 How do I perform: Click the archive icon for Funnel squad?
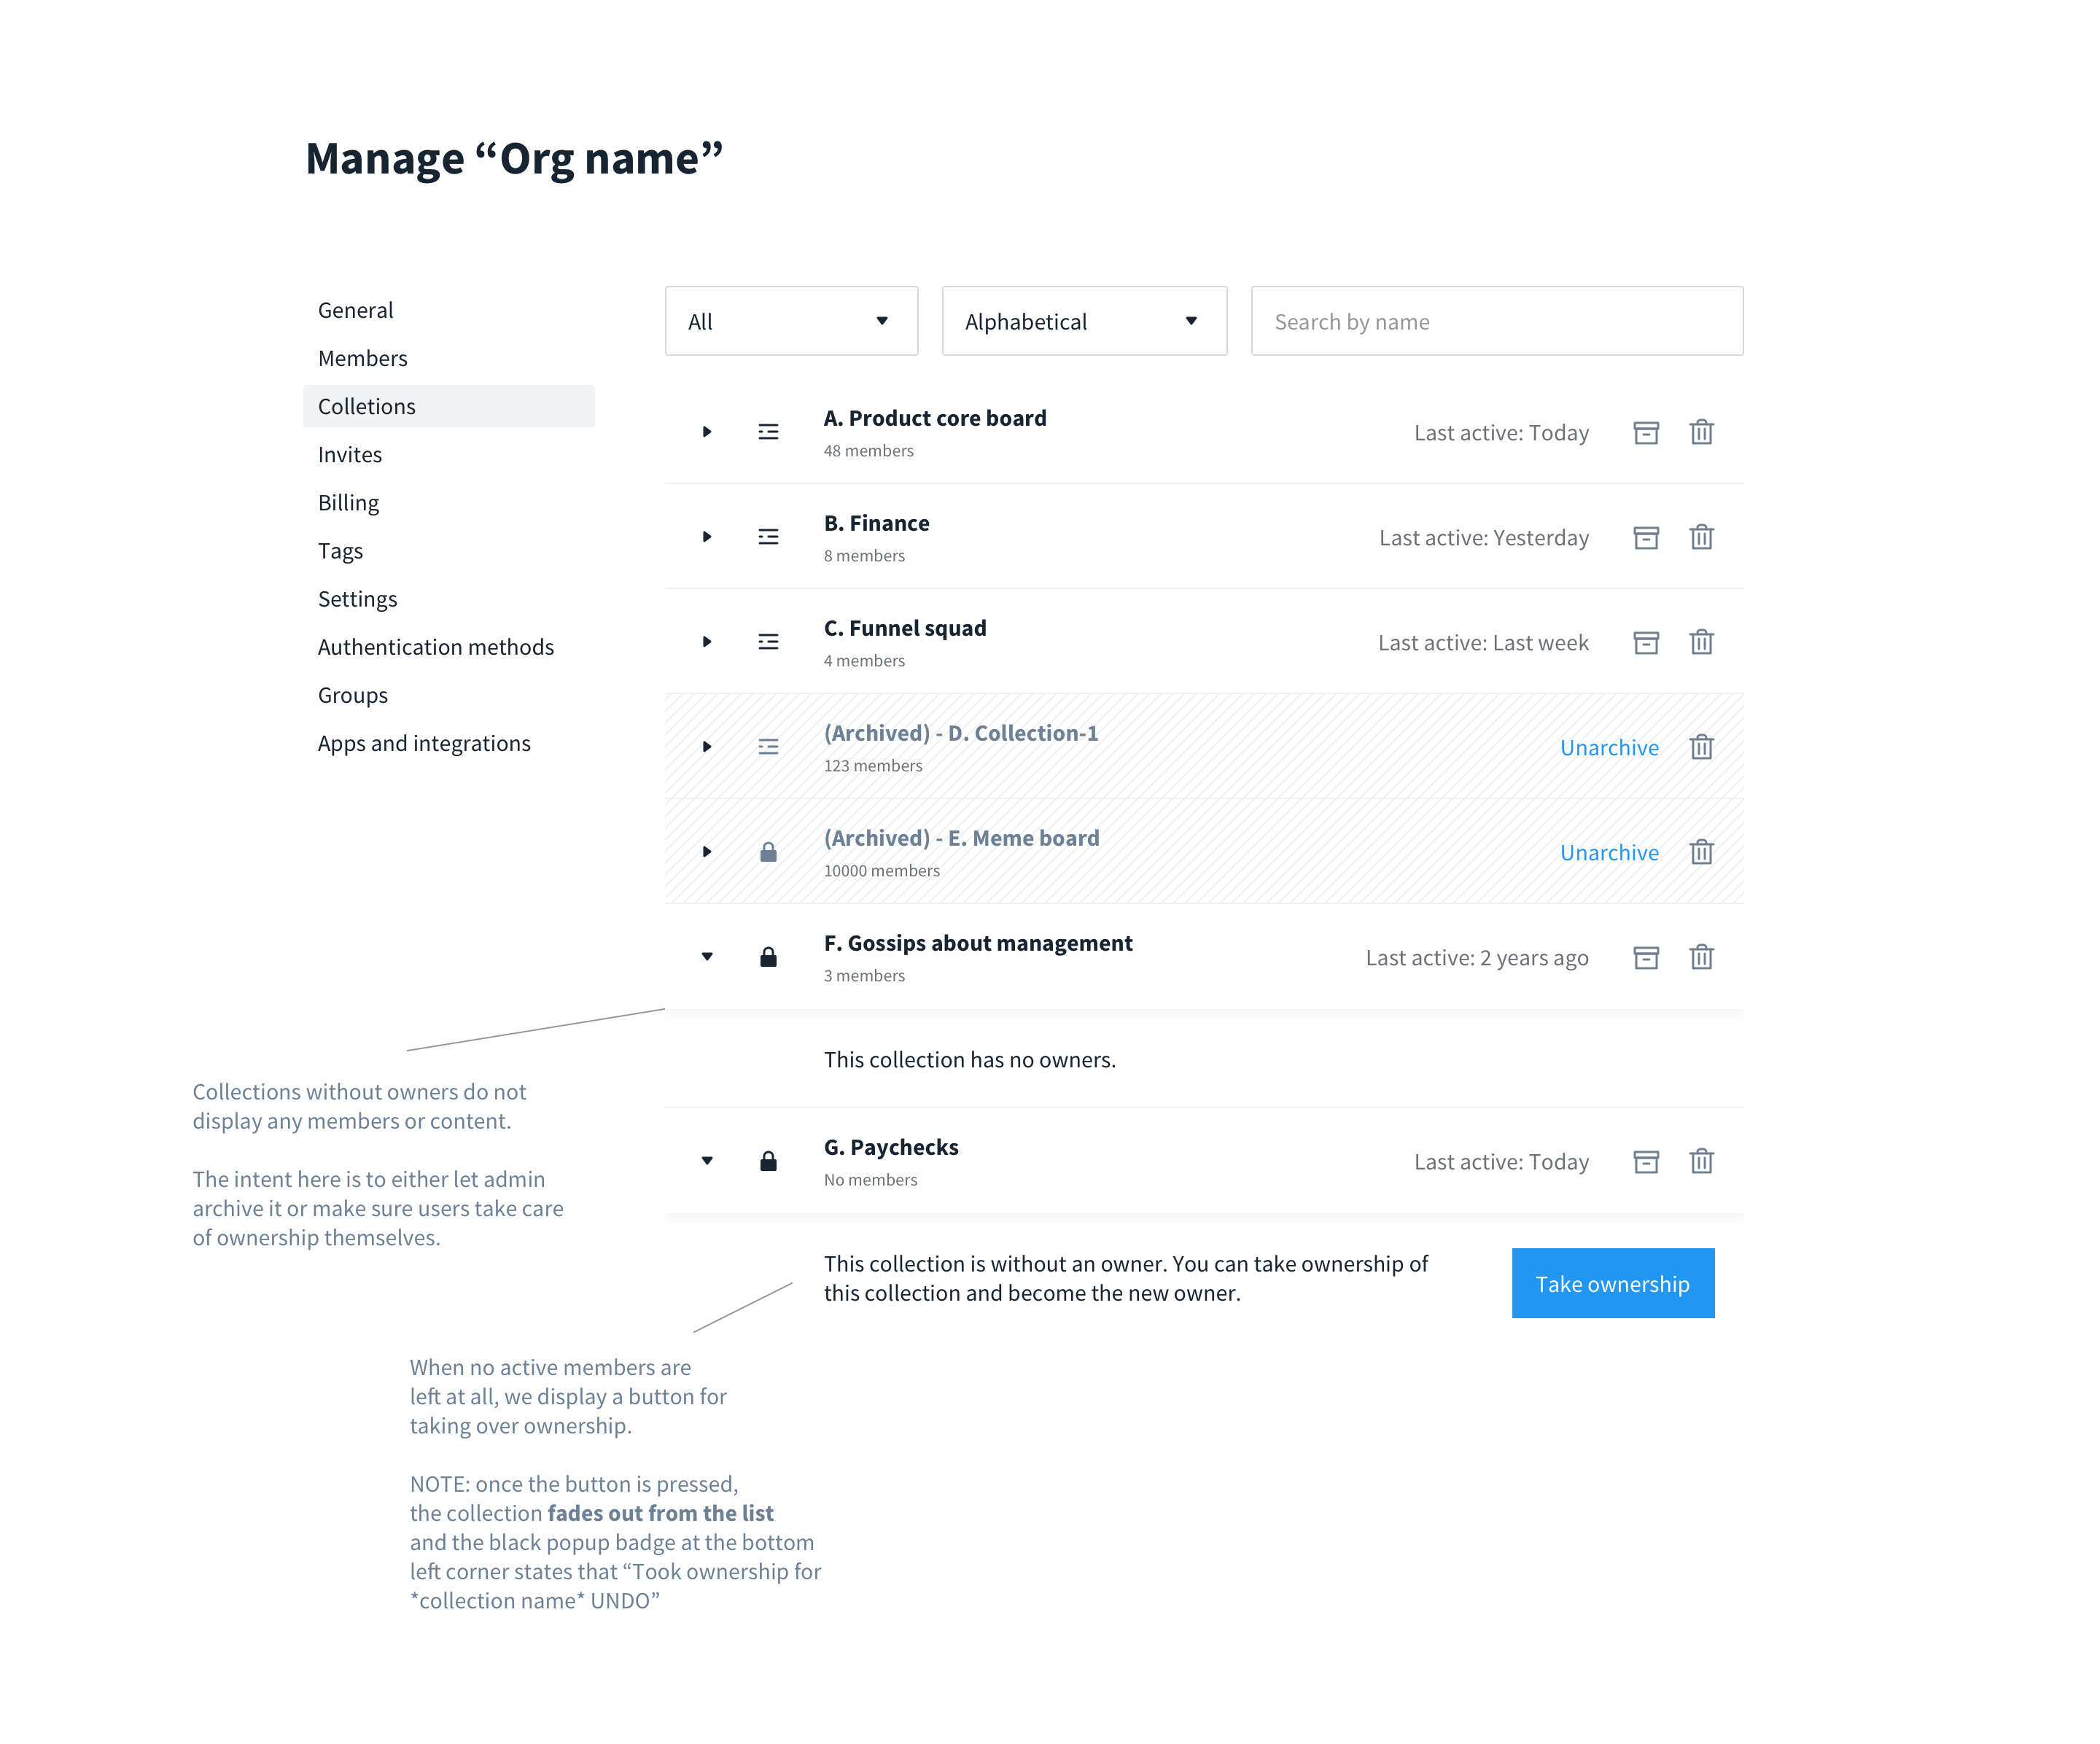[x=1645, y=642]
